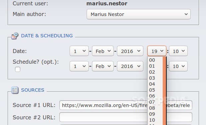
Task: Select hour 05 in the open list
Action: point(155,90)
